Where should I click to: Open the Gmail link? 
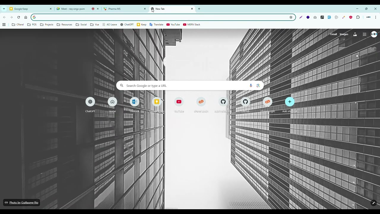coord(333,34)
